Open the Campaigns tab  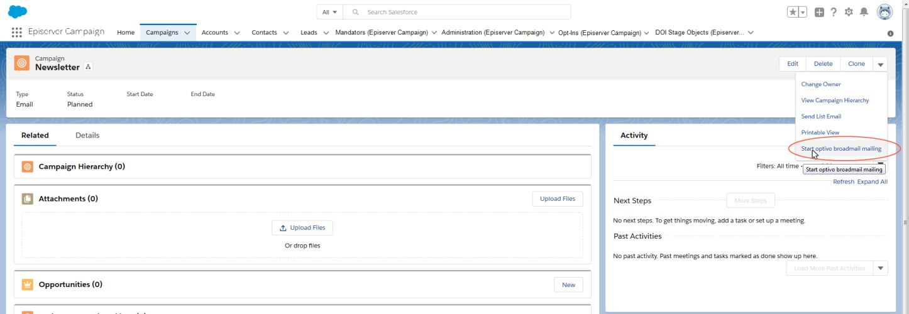pos(162,33)
